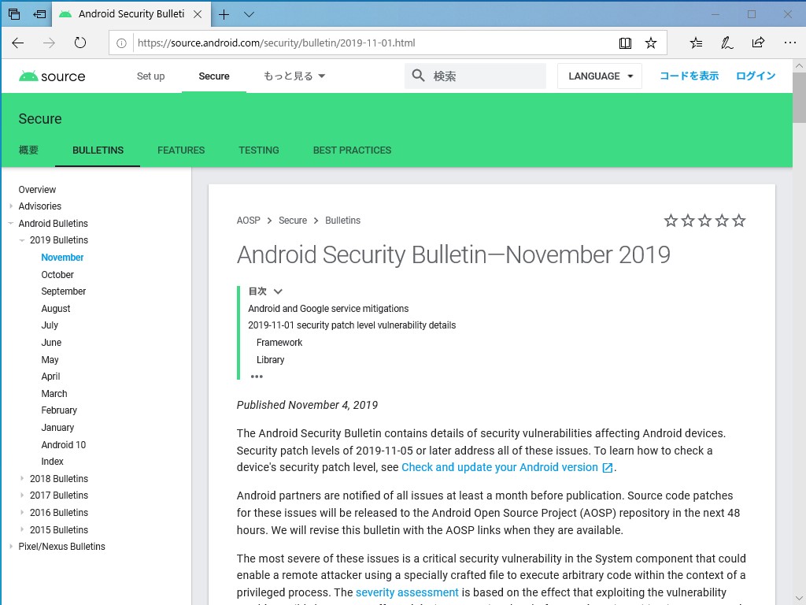Open the October bulletin in sidebar

57,275
